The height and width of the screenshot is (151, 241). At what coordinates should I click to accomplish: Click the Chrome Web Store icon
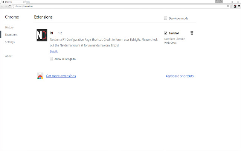(x=40, y=76)
